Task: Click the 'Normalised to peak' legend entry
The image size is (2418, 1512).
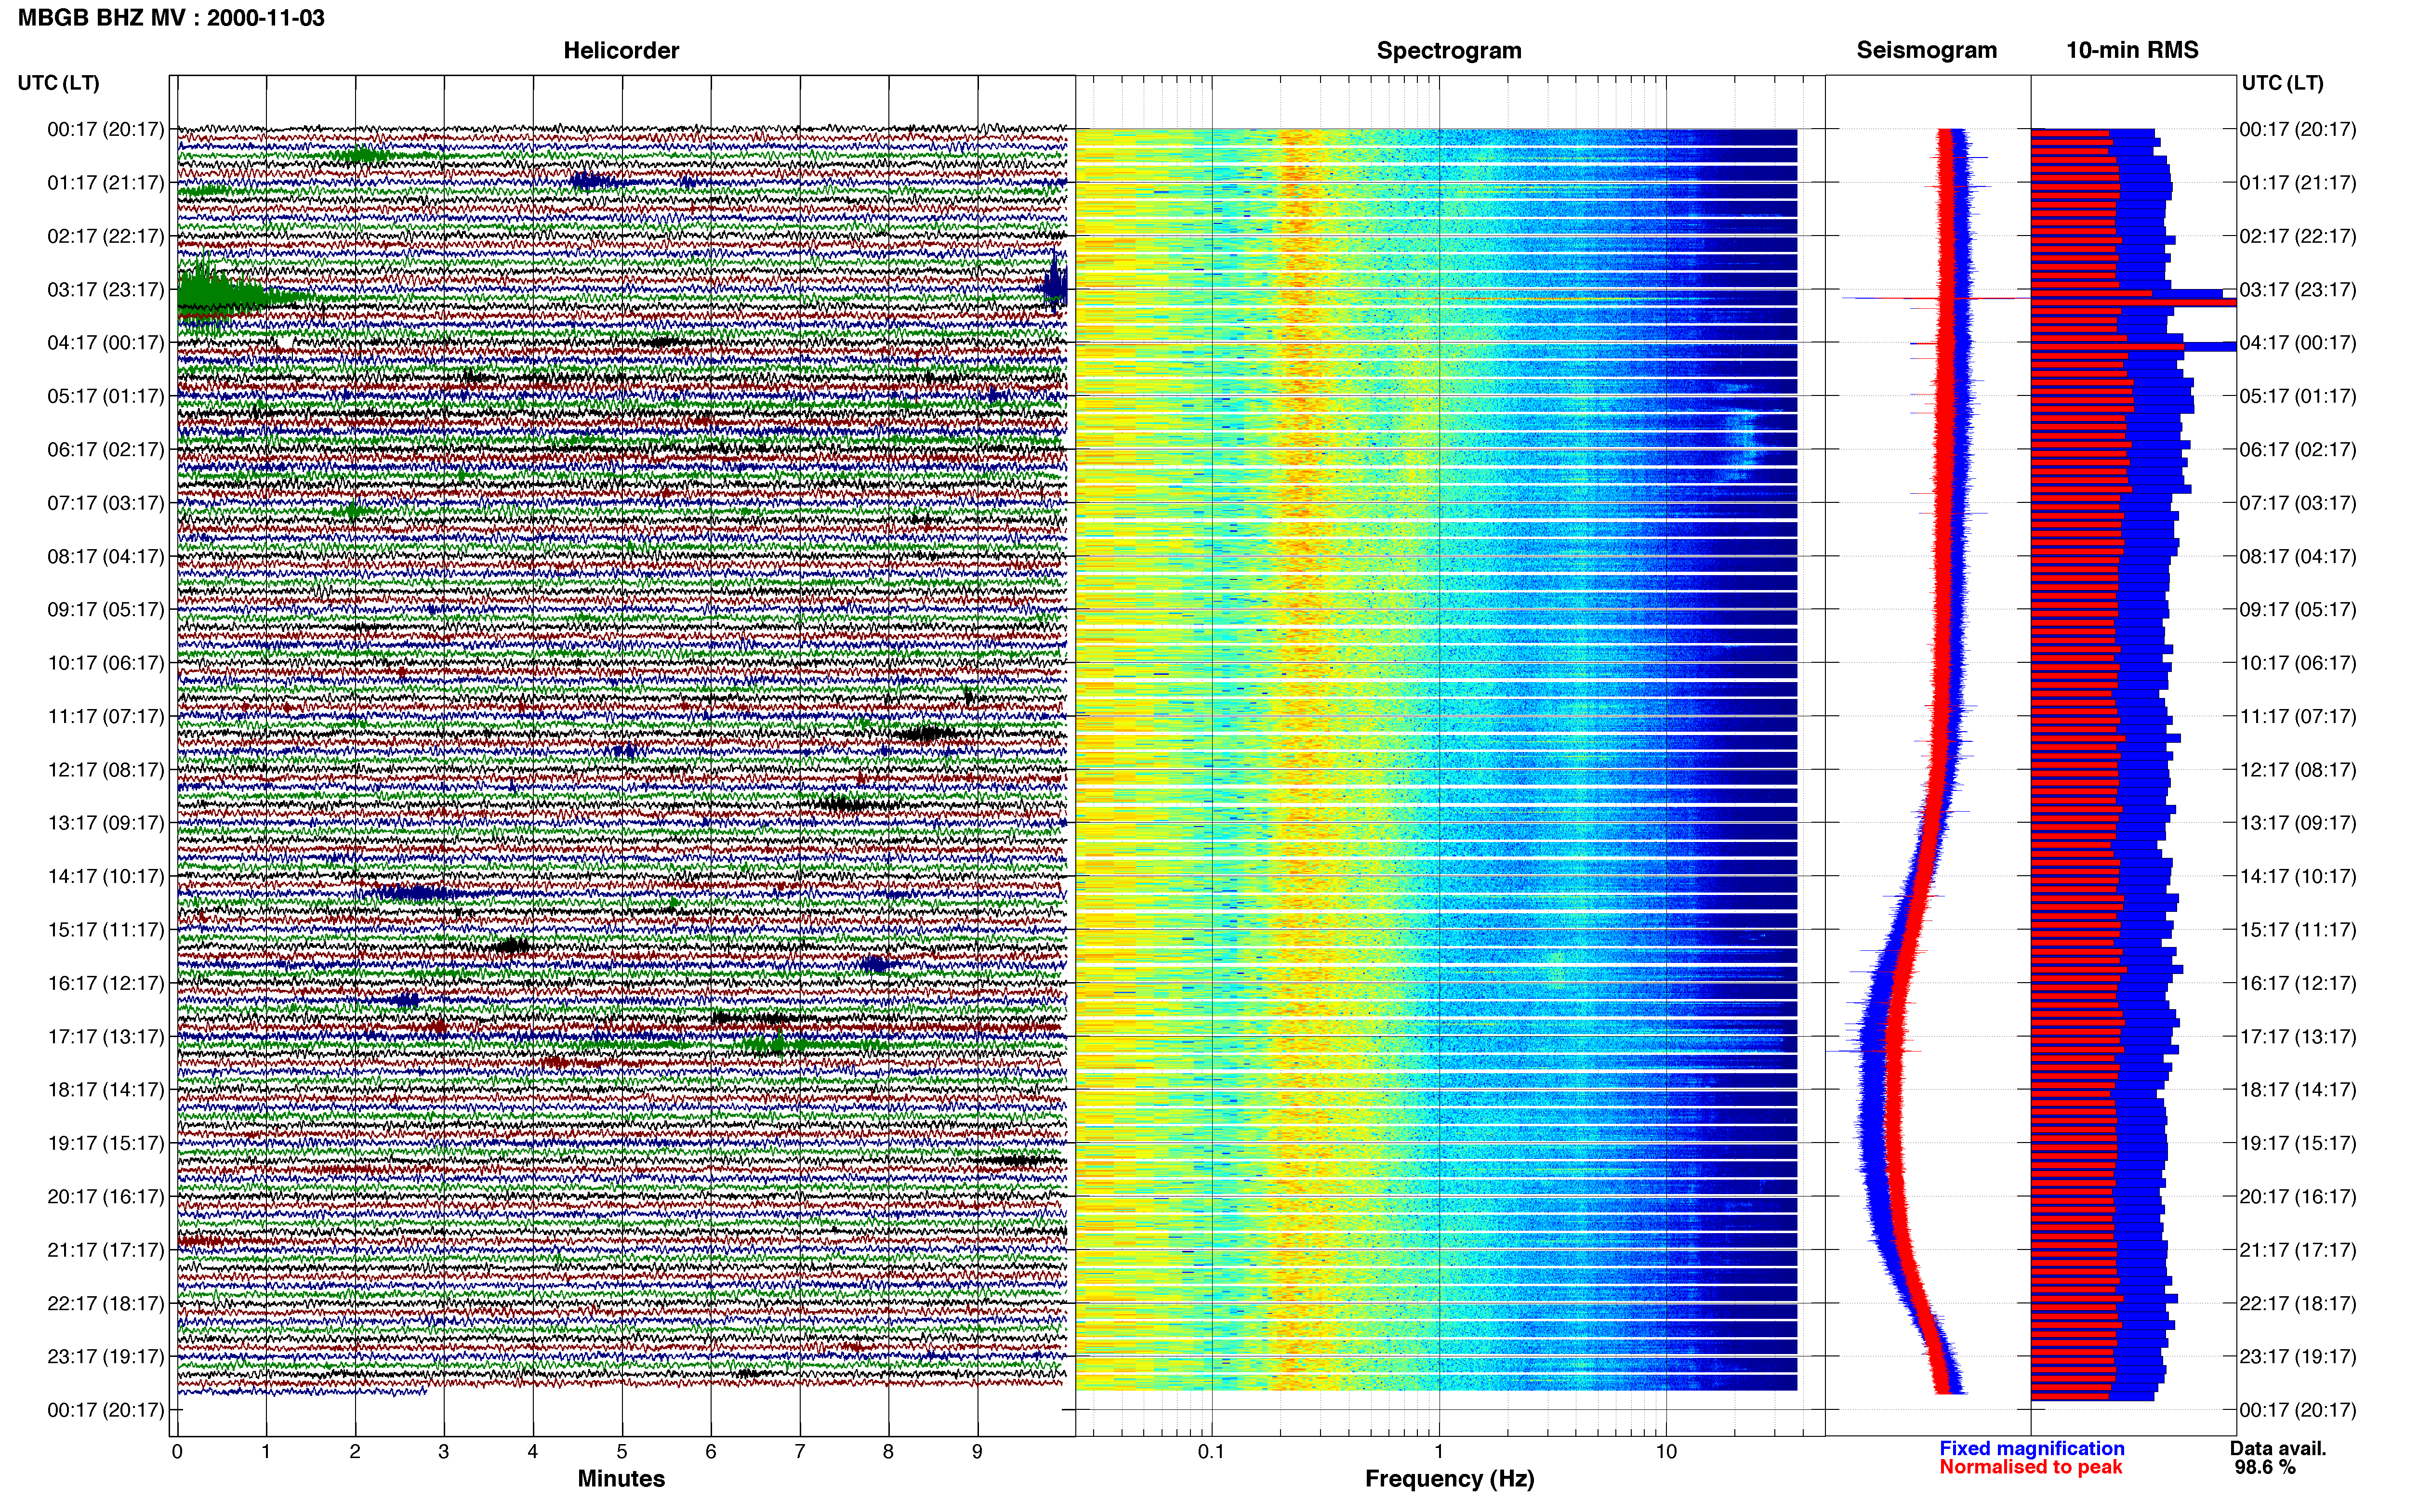Action: 2030,1467
